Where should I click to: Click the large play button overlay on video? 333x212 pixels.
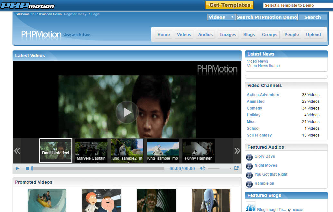pos(127,112)
